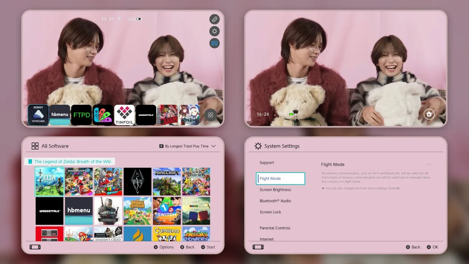
Task: Select Zelda Breath of the Wild thumbnail
Action: pyautogui.click(x=49, y=181)
